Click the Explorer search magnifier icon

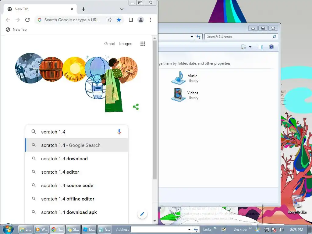tap(274, 37)
